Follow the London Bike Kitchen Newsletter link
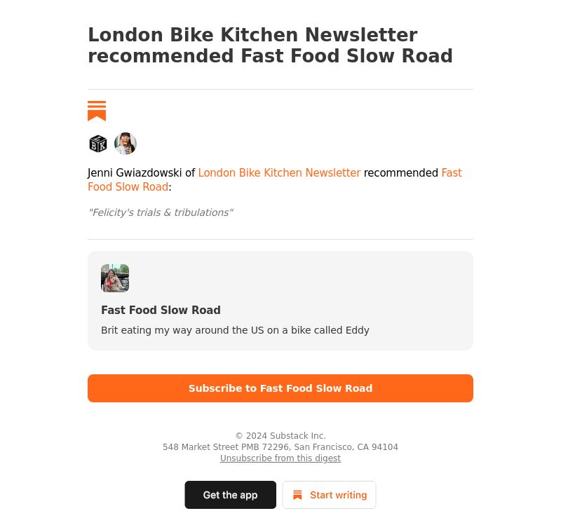 pos(279,172)
